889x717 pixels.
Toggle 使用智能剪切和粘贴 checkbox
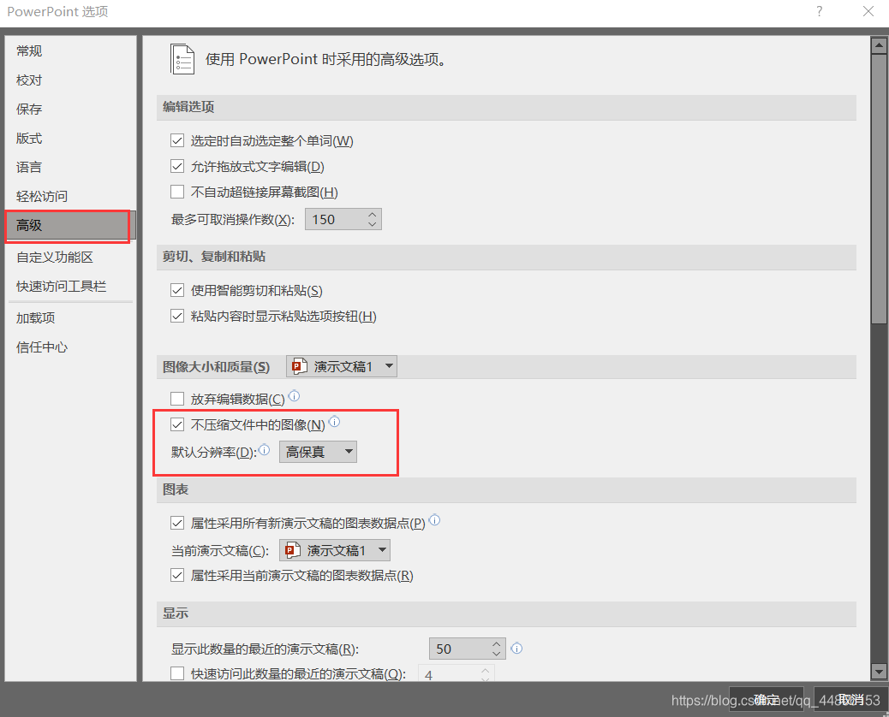(177, 291)
